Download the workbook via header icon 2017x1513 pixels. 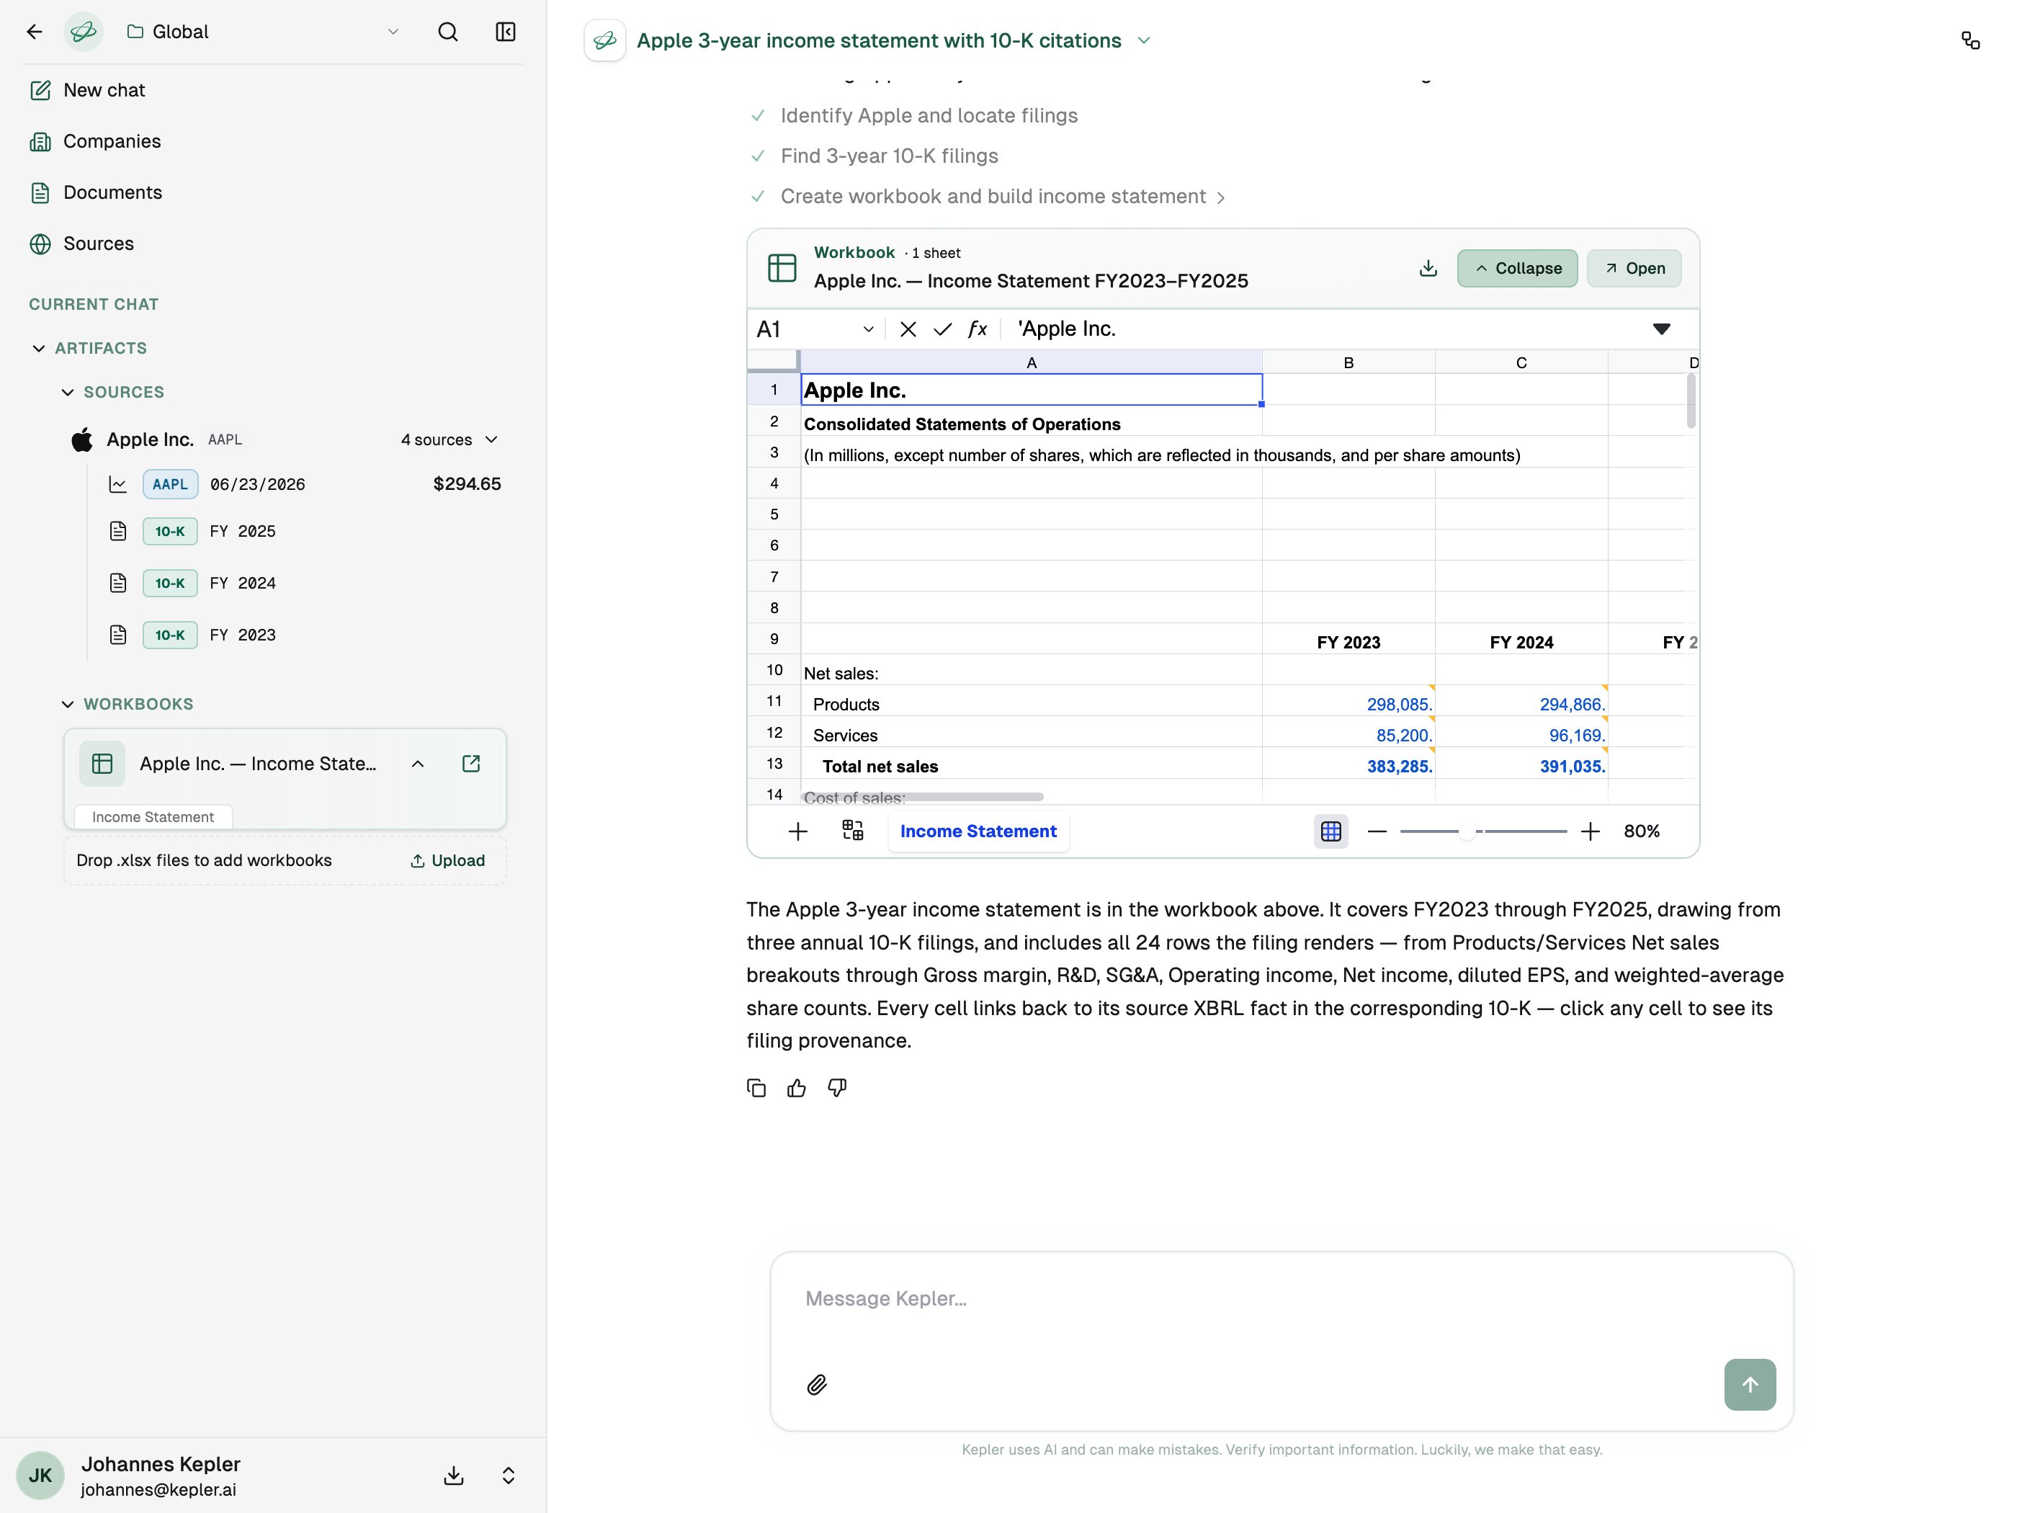(1429, 268)
